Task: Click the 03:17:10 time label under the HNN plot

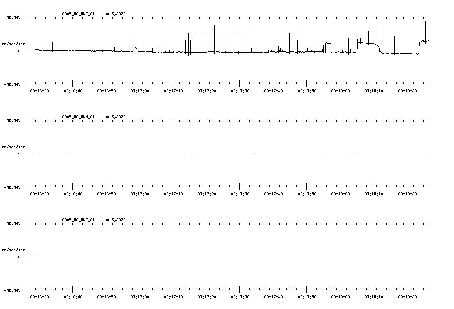Action: pos(173,194)
